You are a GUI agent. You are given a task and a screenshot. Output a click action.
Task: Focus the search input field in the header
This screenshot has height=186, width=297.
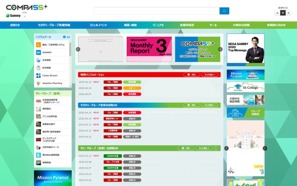click(x=156, y=11)
